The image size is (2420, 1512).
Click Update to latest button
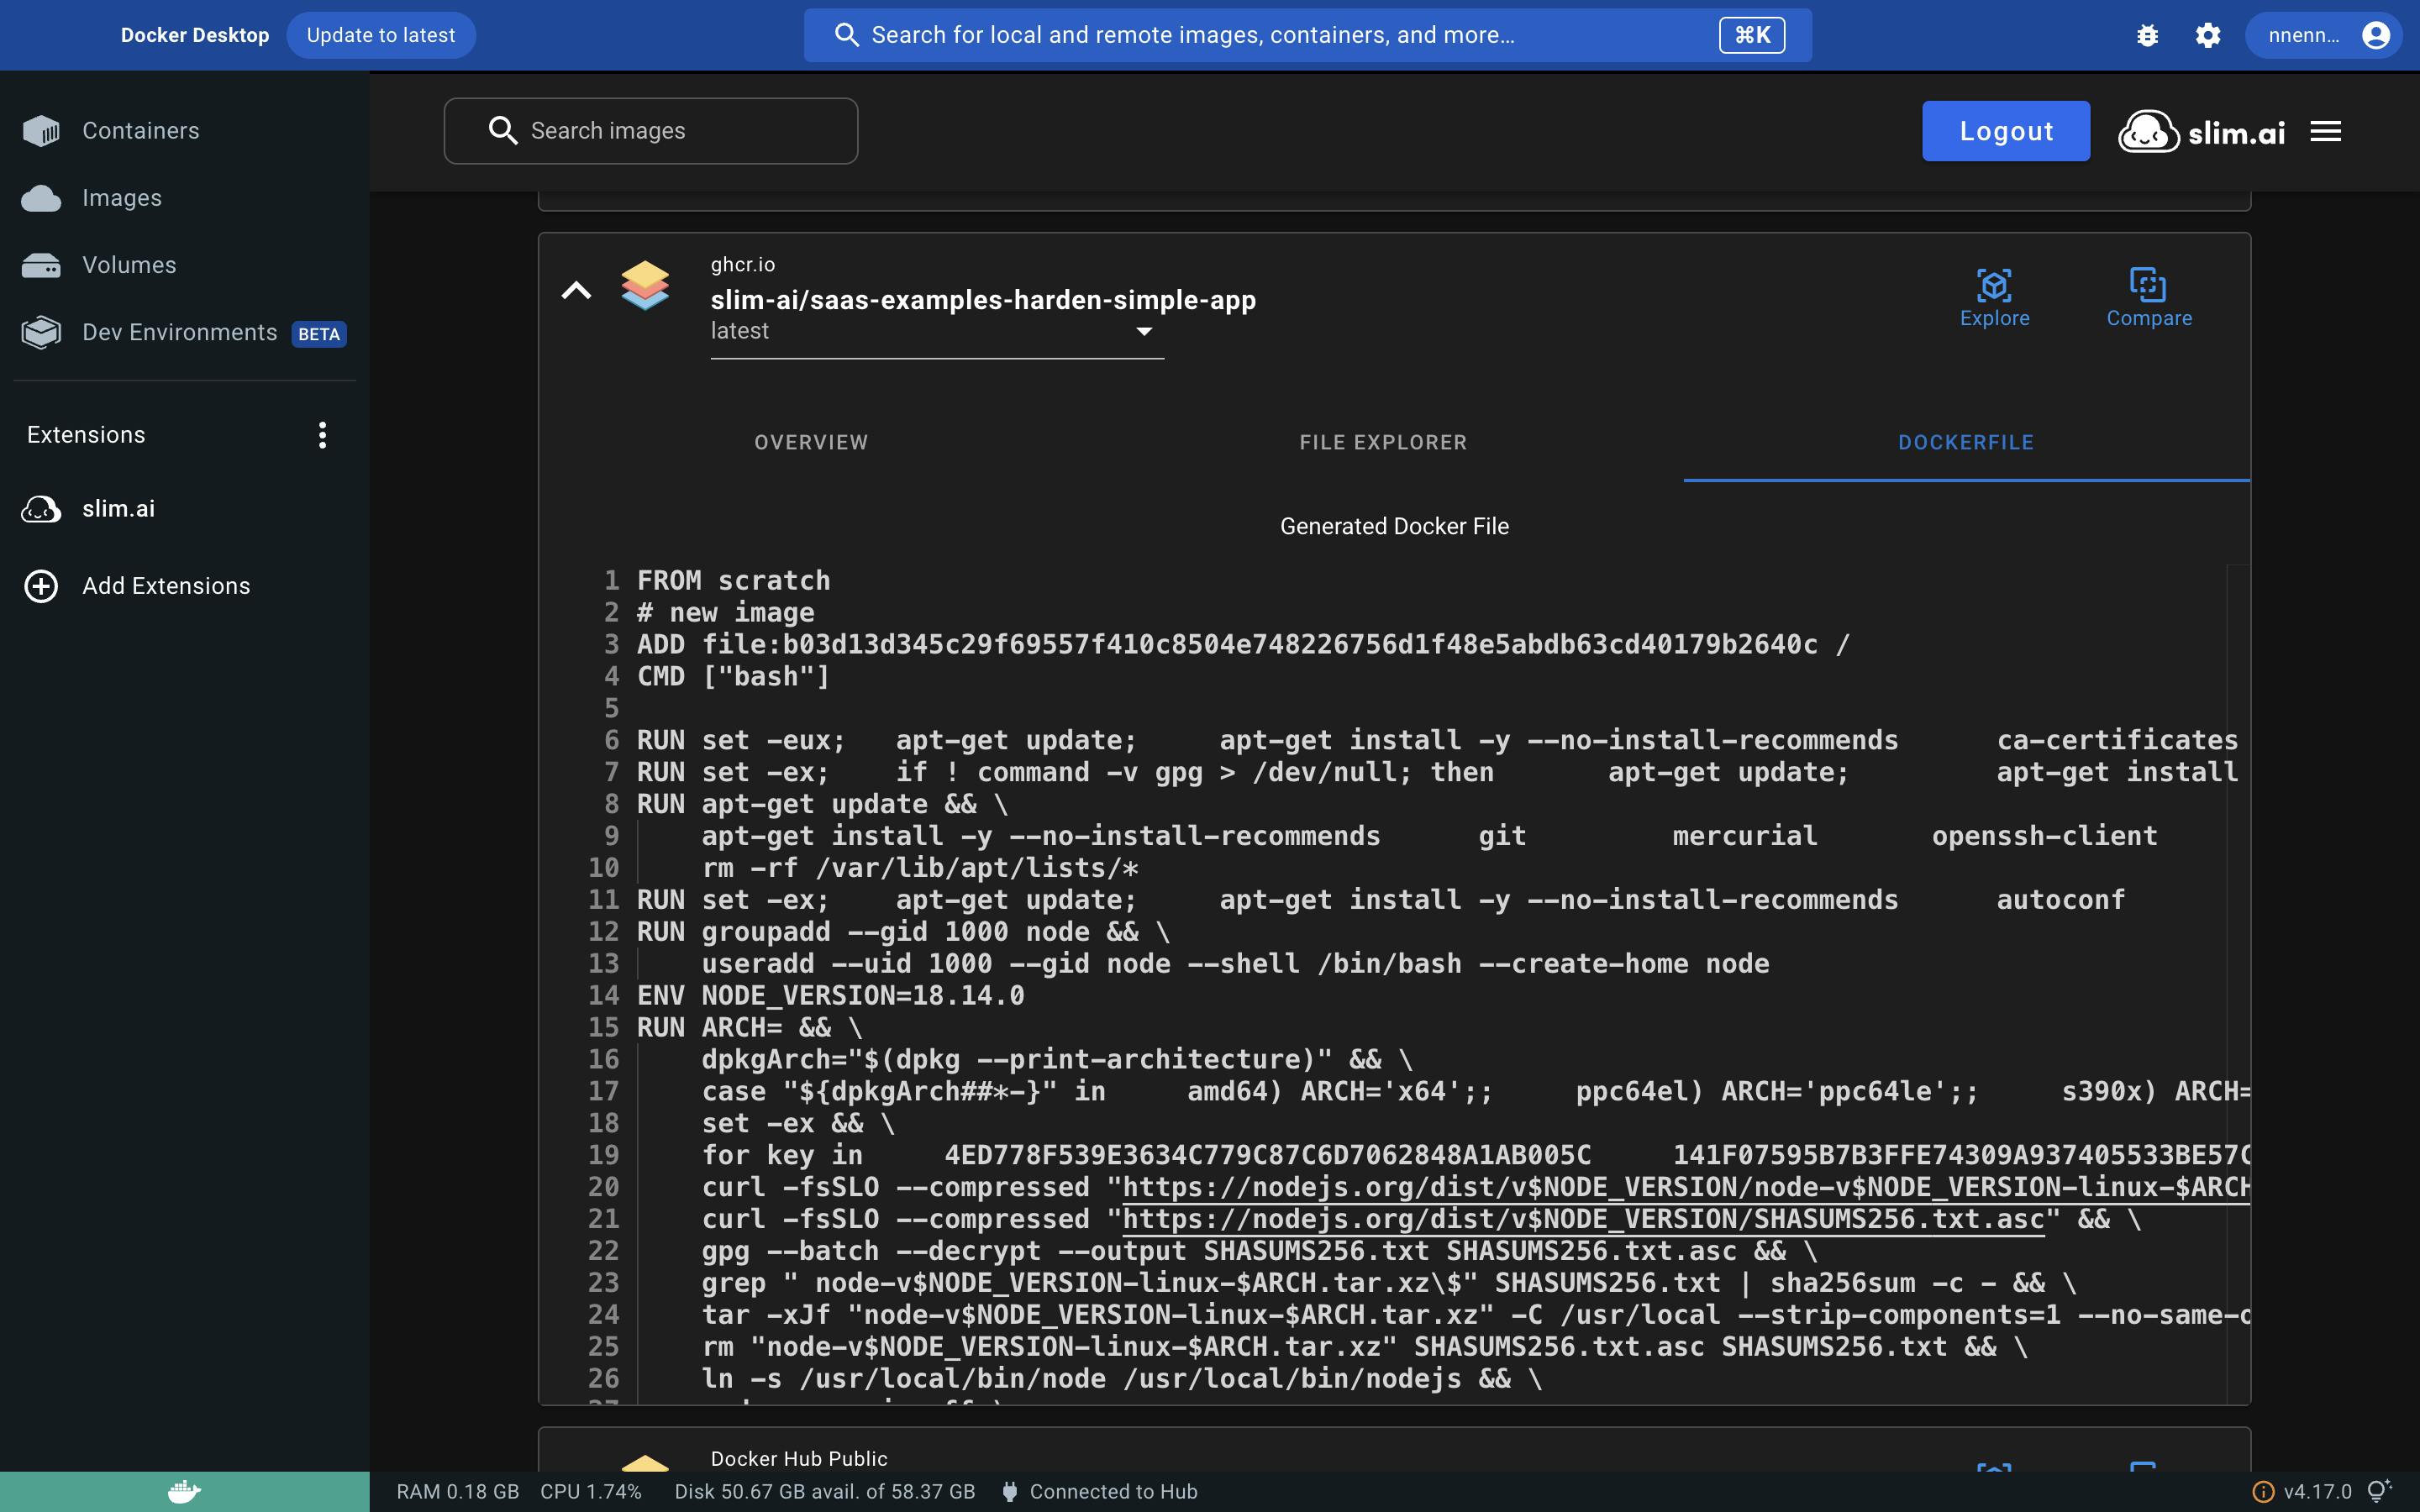[380, 36]
